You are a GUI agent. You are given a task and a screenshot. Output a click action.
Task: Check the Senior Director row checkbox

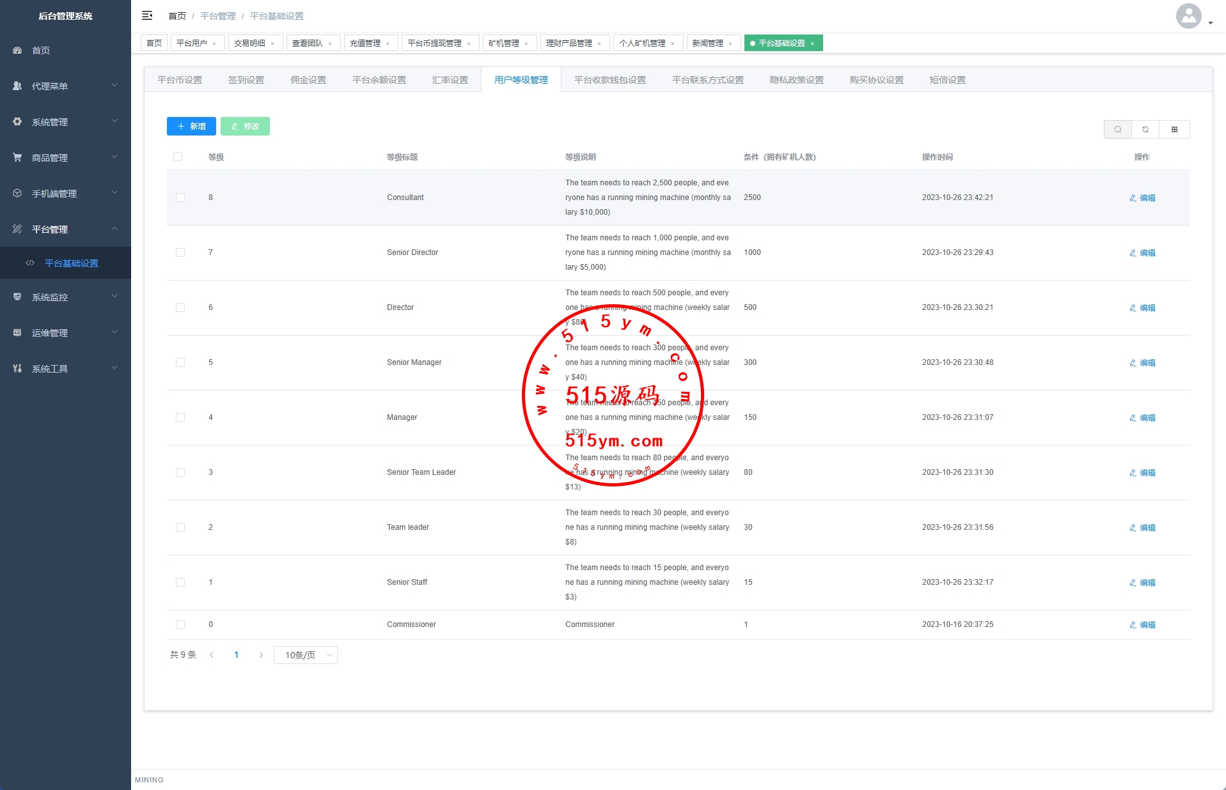pyautogui.click(x=180, y=252)
